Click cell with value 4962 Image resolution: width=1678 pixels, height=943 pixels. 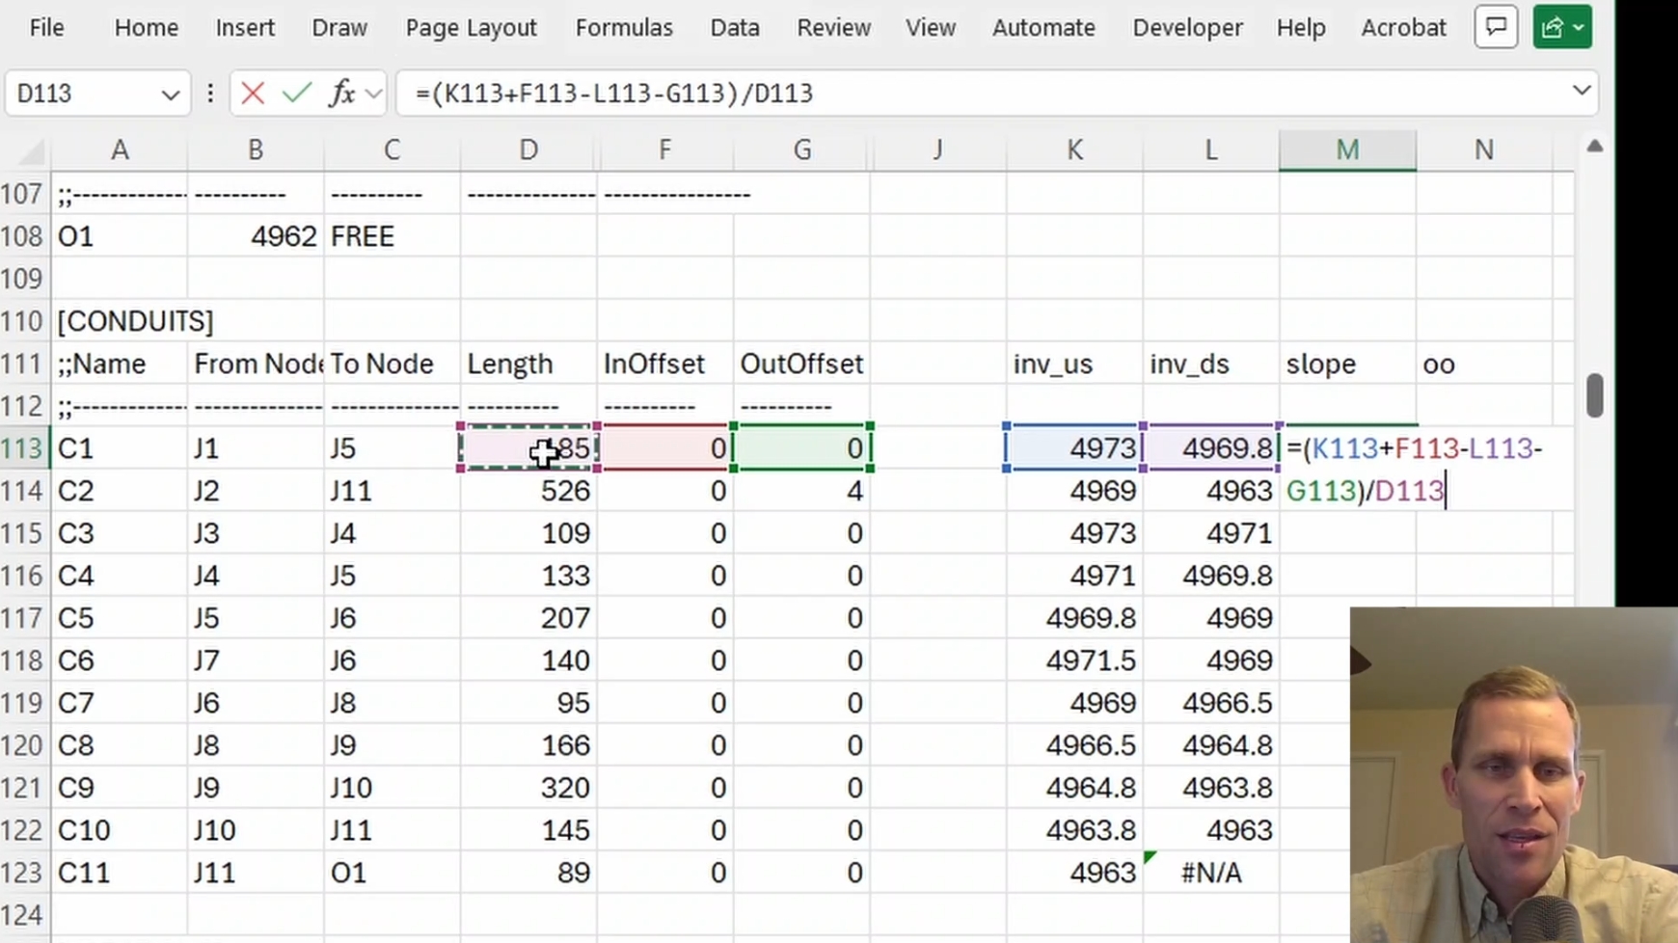point(256,236)
